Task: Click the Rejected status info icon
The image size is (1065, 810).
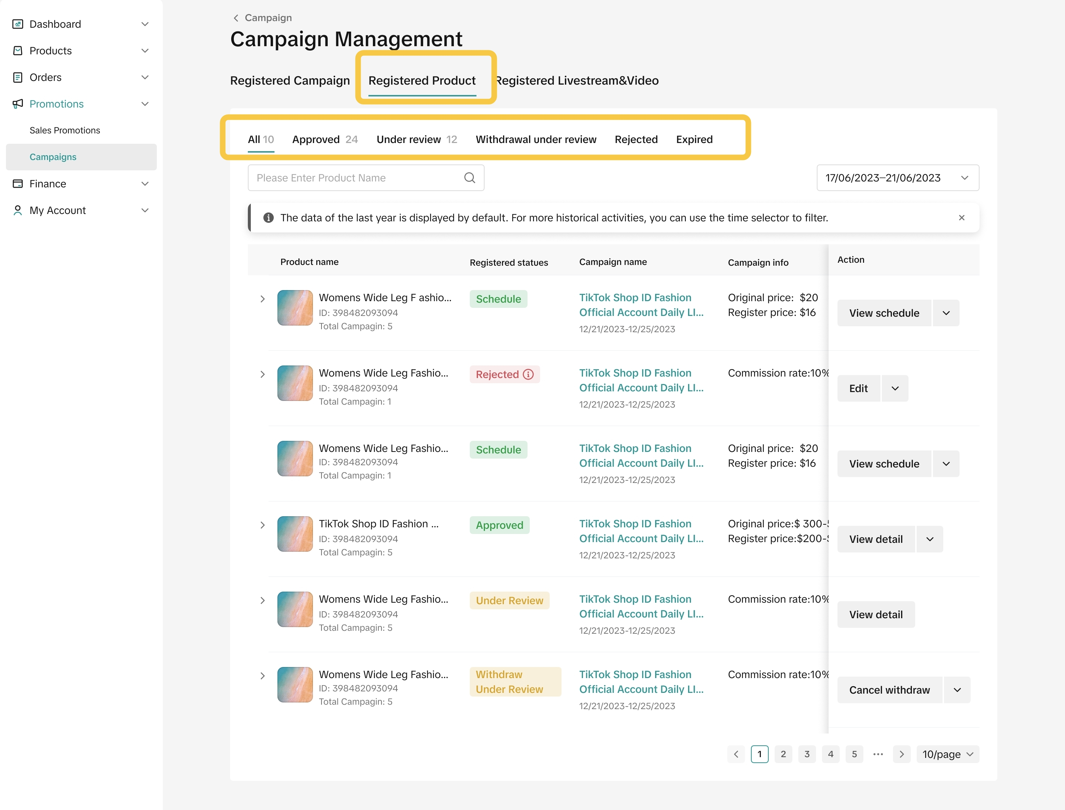Action: tap(528, 375)
